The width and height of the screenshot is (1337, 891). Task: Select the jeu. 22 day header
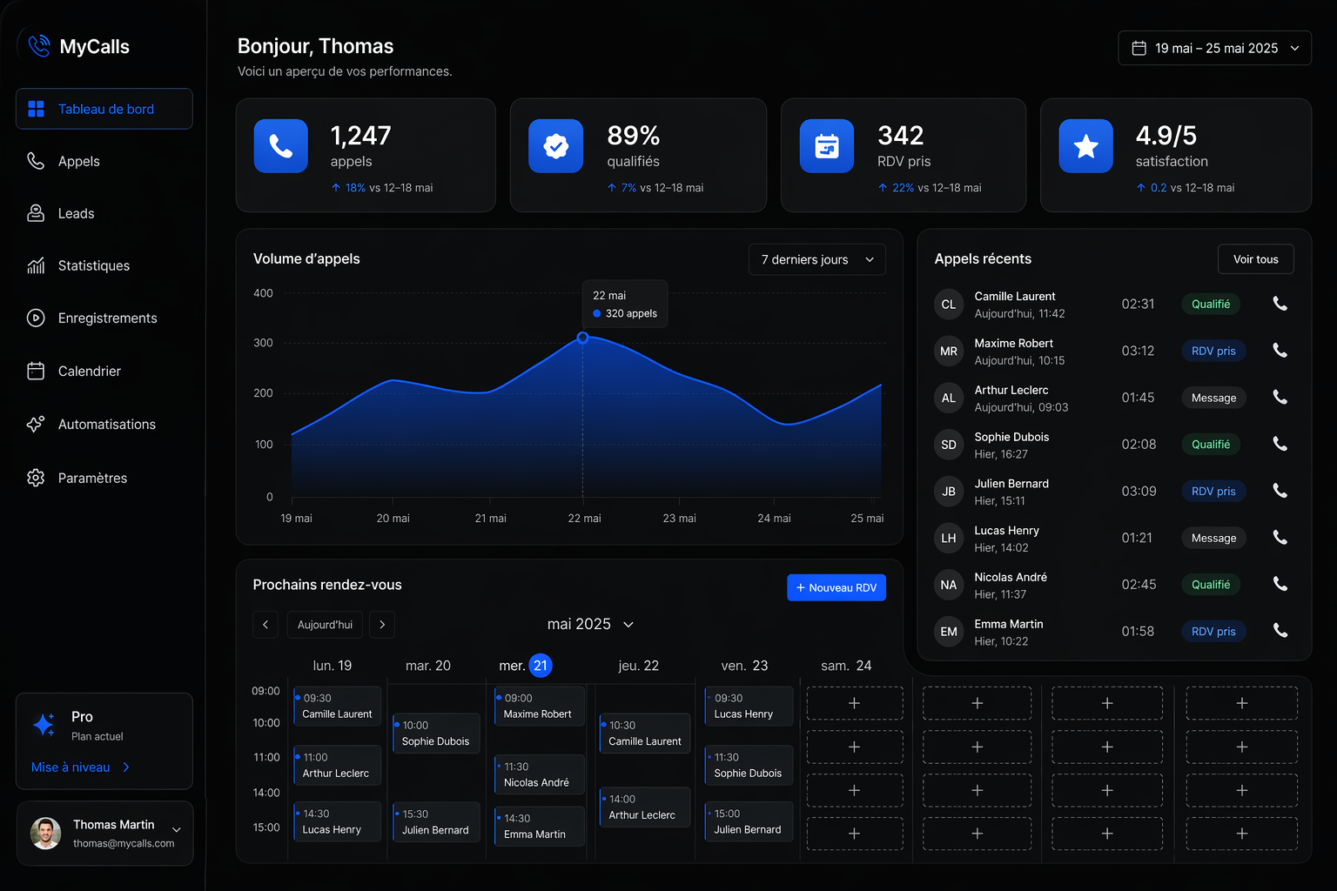point(638,666)
